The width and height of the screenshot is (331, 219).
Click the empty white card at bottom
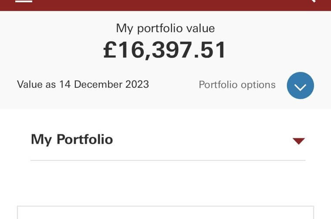click(x=165, y=213)
